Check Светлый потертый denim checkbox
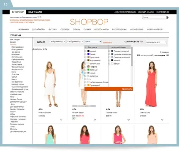Screen dimensions: 179x152 coord(109,57)
